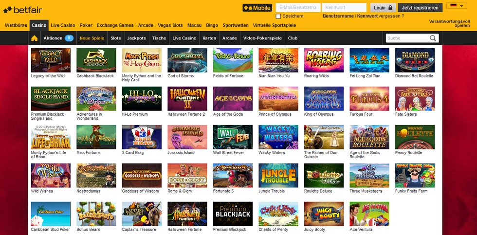The height and width of the screenshot is (235, 477).
Task: Open the German flag language dropdown
Action: pyautogui.click(x=457, y=6)
